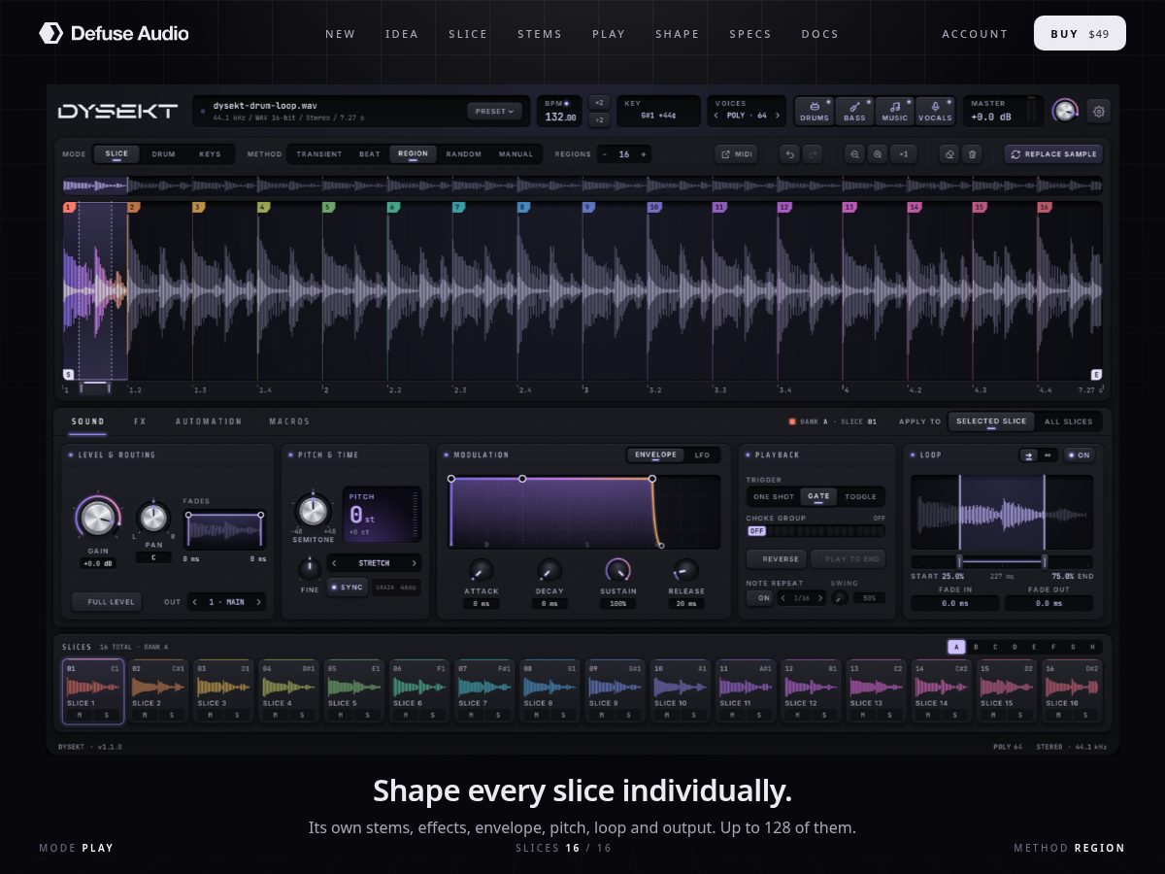1165x874 pixels.
Task: Increase regions count with plus
Action: (x=643, y=153)
